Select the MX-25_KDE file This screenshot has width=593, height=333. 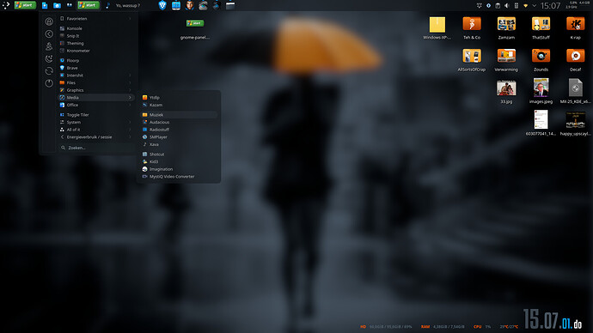pyautogui.click(x=575, y=91)
